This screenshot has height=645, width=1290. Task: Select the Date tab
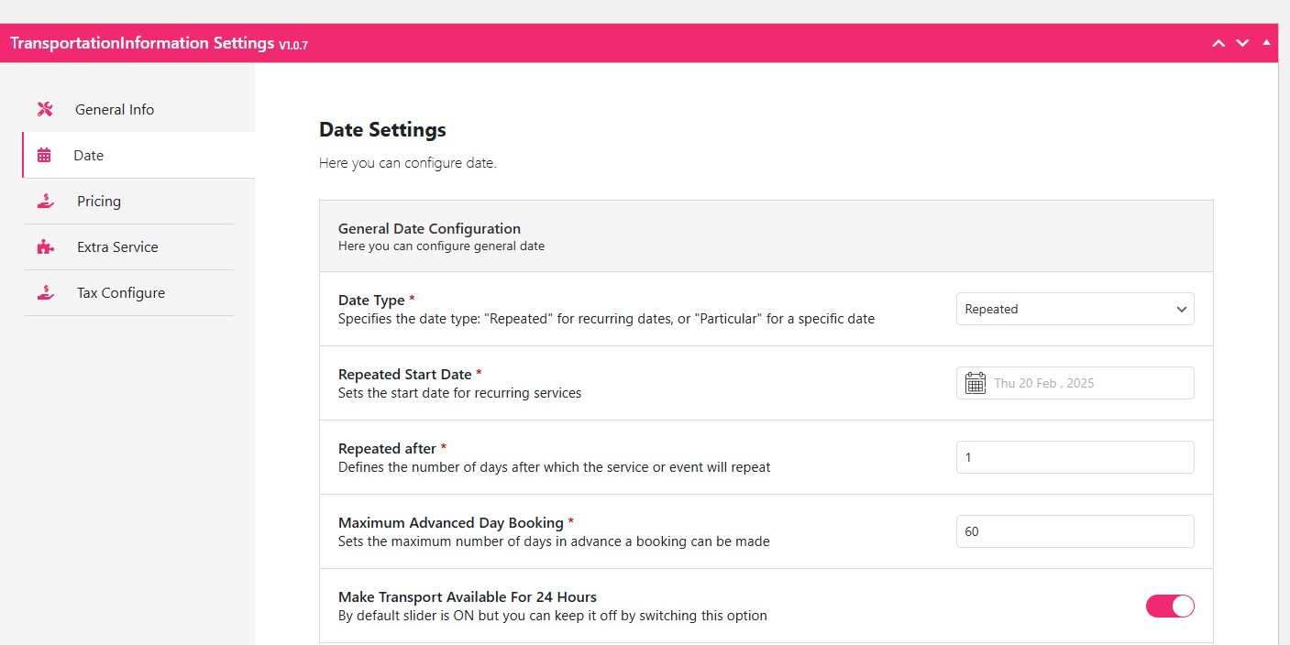coord(138,155)
